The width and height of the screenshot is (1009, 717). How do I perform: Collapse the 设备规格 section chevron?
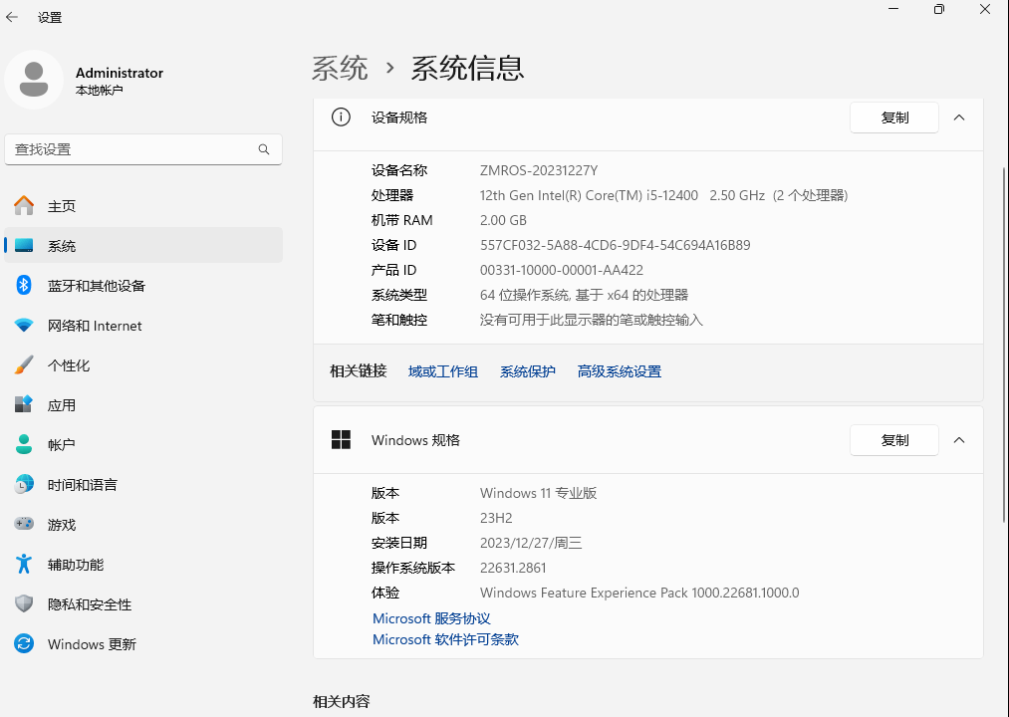(x=959, y=118)
